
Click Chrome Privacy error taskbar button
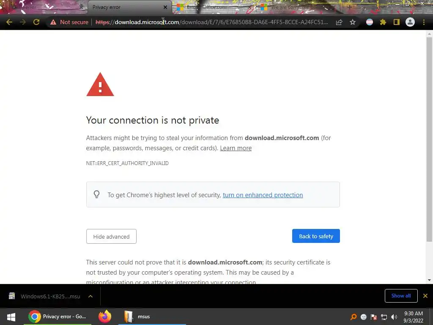coord(58,317)
